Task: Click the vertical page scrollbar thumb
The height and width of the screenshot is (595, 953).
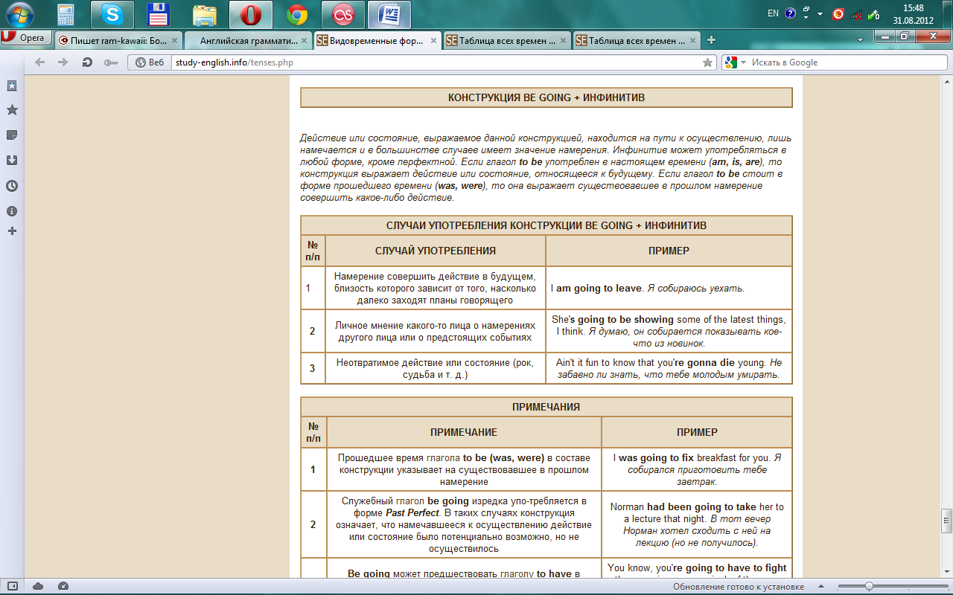Action: pyautogui.click(x=946, y=521)
